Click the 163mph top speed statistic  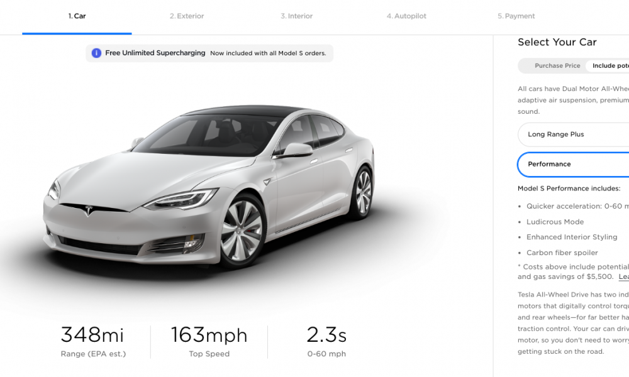pyautogui.click(x=209, y=341)
